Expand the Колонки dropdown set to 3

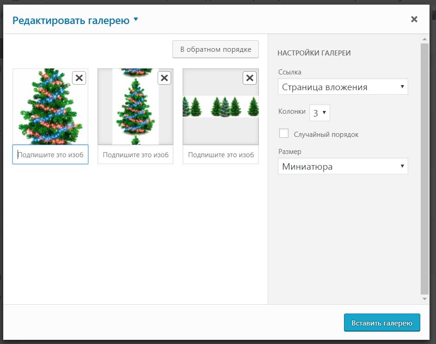(x=319, y=112)
